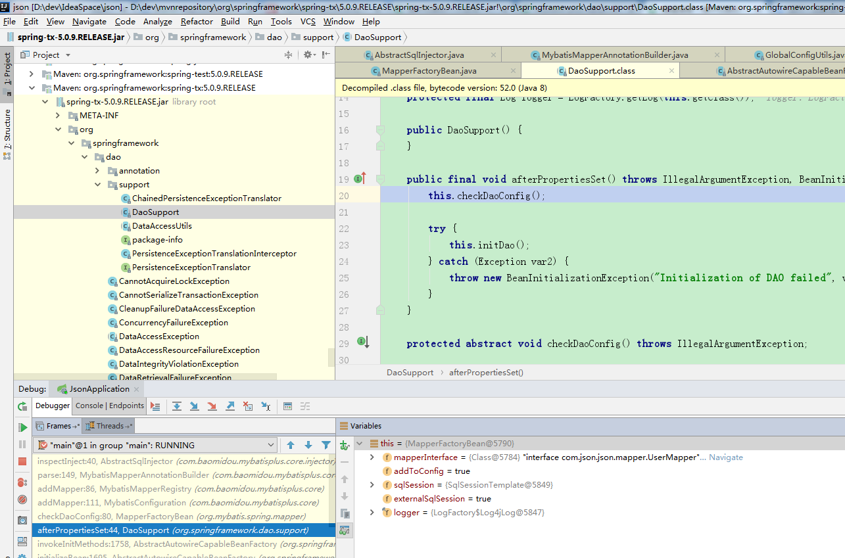Click trace current stream chain icon
The width and height of the screenshot is (845, 558).
pyautogui.click(x=305, y=406)
